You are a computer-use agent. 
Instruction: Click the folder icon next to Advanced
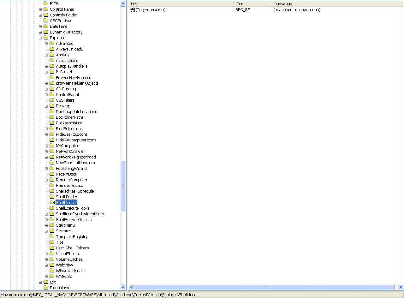click(52, 44)
